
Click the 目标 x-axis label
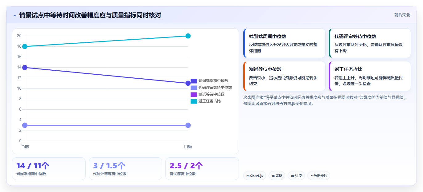point(188,147)
